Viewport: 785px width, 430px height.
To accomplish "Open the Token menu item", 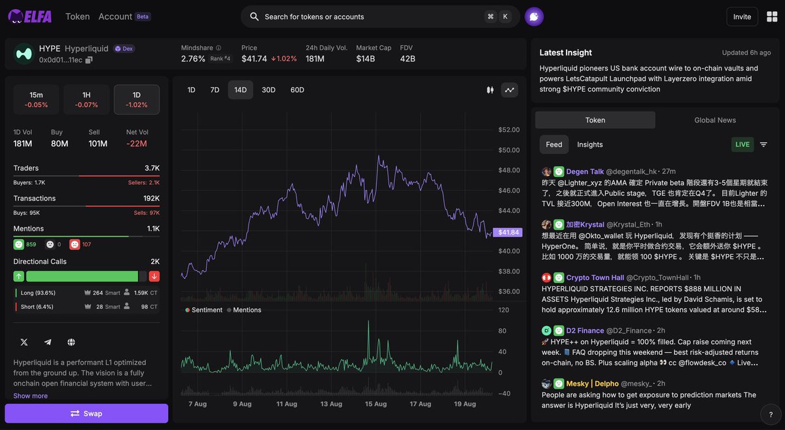I will coord(77,16).
